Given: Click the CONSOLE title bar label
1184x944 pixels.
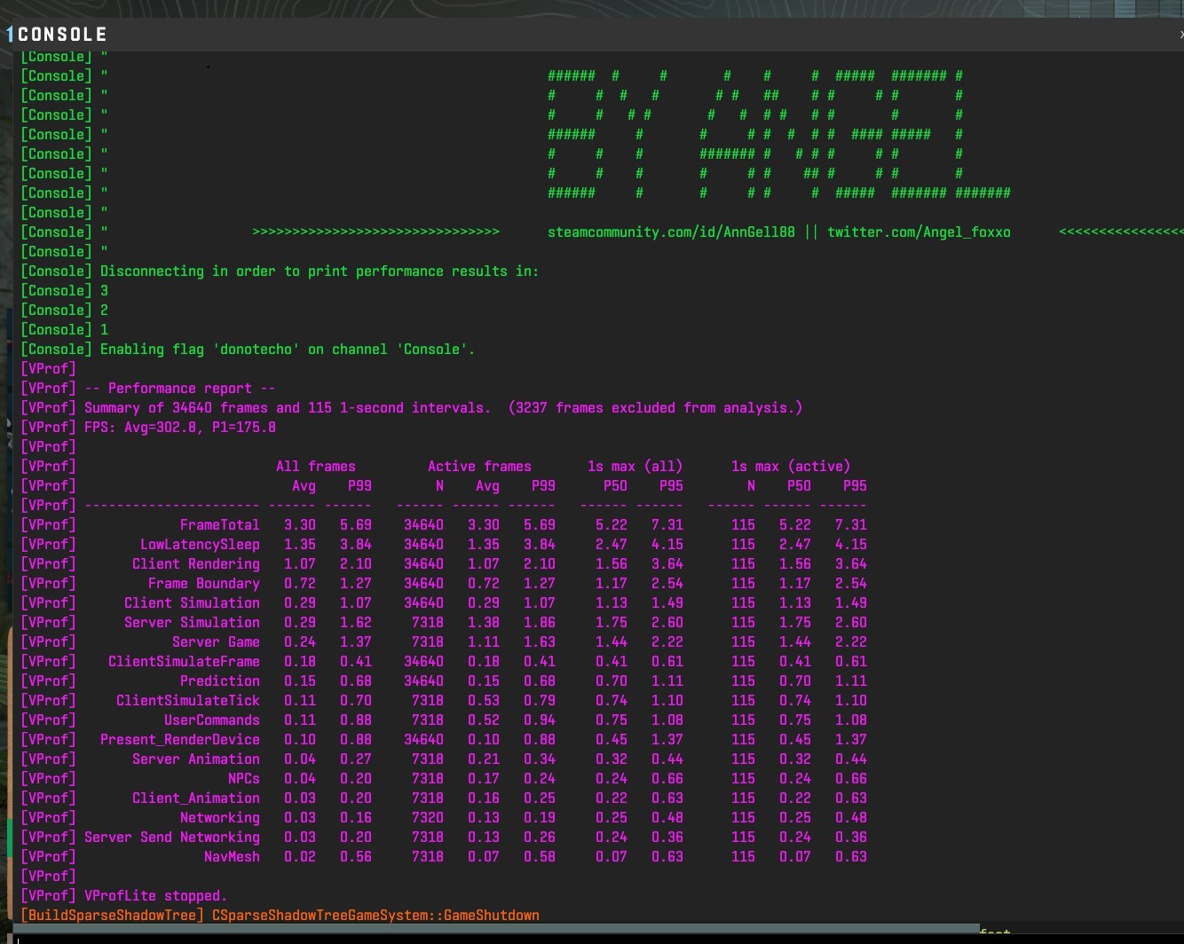Looking at the screenshot, I should pyautogui.click(x=62, y=35).
